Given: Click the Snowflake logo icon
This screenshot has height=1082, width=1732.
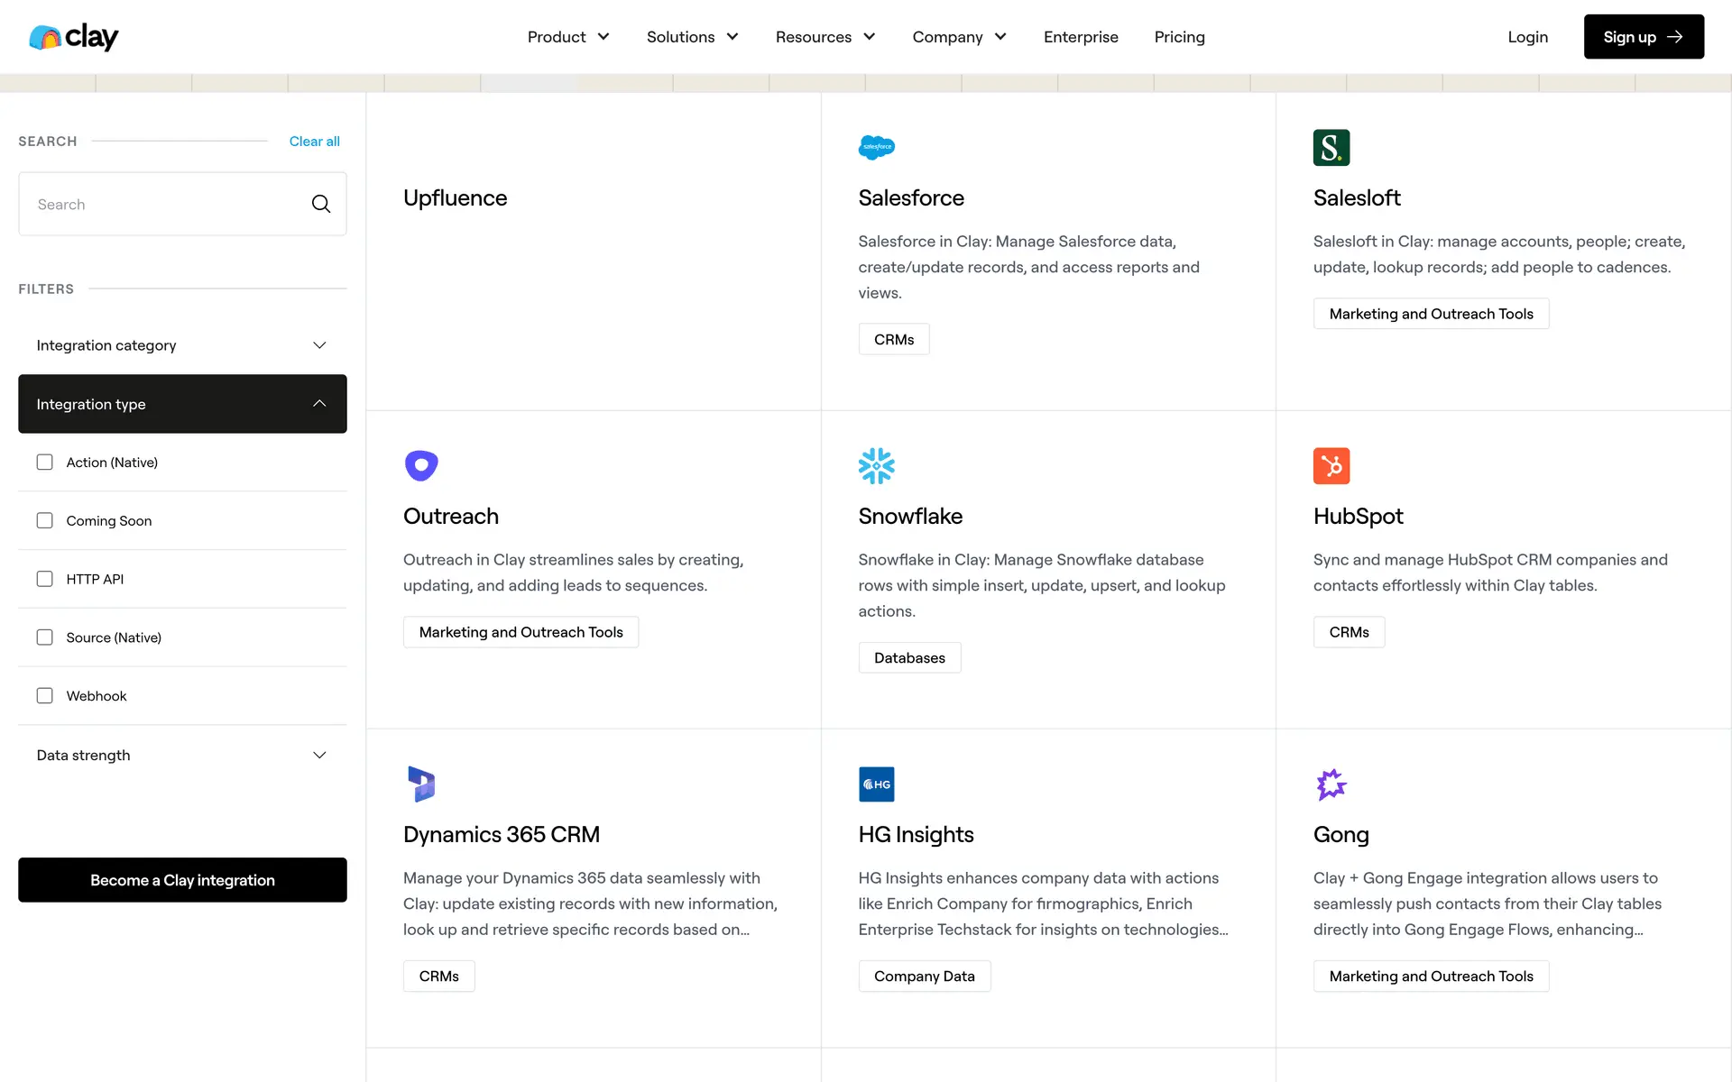Looking at the screenshot, I should click(x=876, y=465).
